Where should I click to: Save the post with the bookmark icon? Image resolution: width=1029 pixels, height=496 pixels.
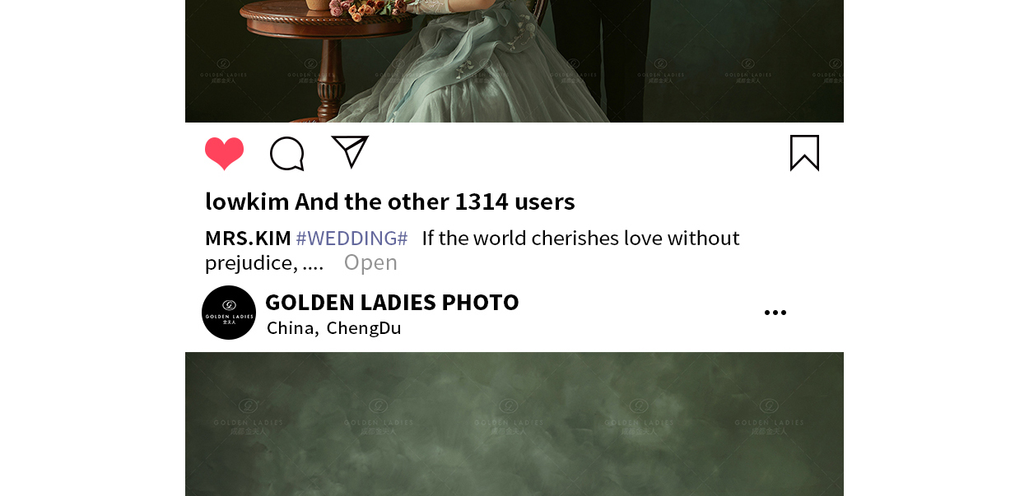[804, 153]
